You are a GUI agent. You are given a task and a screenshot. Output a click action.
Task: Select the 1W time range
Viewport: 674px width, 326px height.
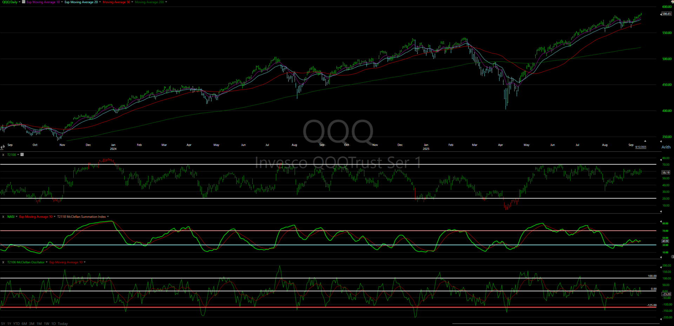tap(46, 324)
